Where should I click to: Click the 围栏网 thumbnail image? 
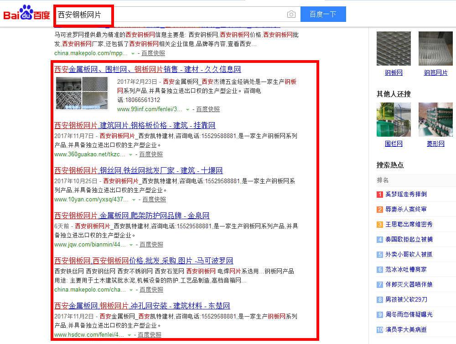[x=394, y=119]
